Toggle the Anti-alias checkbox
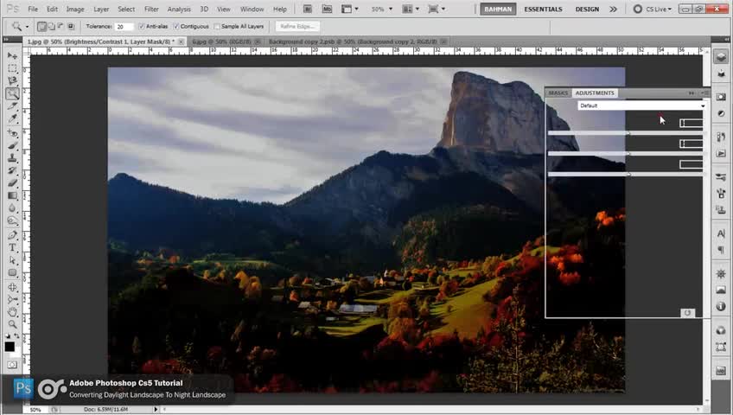Viewport: 733px width, 415px height. (142, 27)
